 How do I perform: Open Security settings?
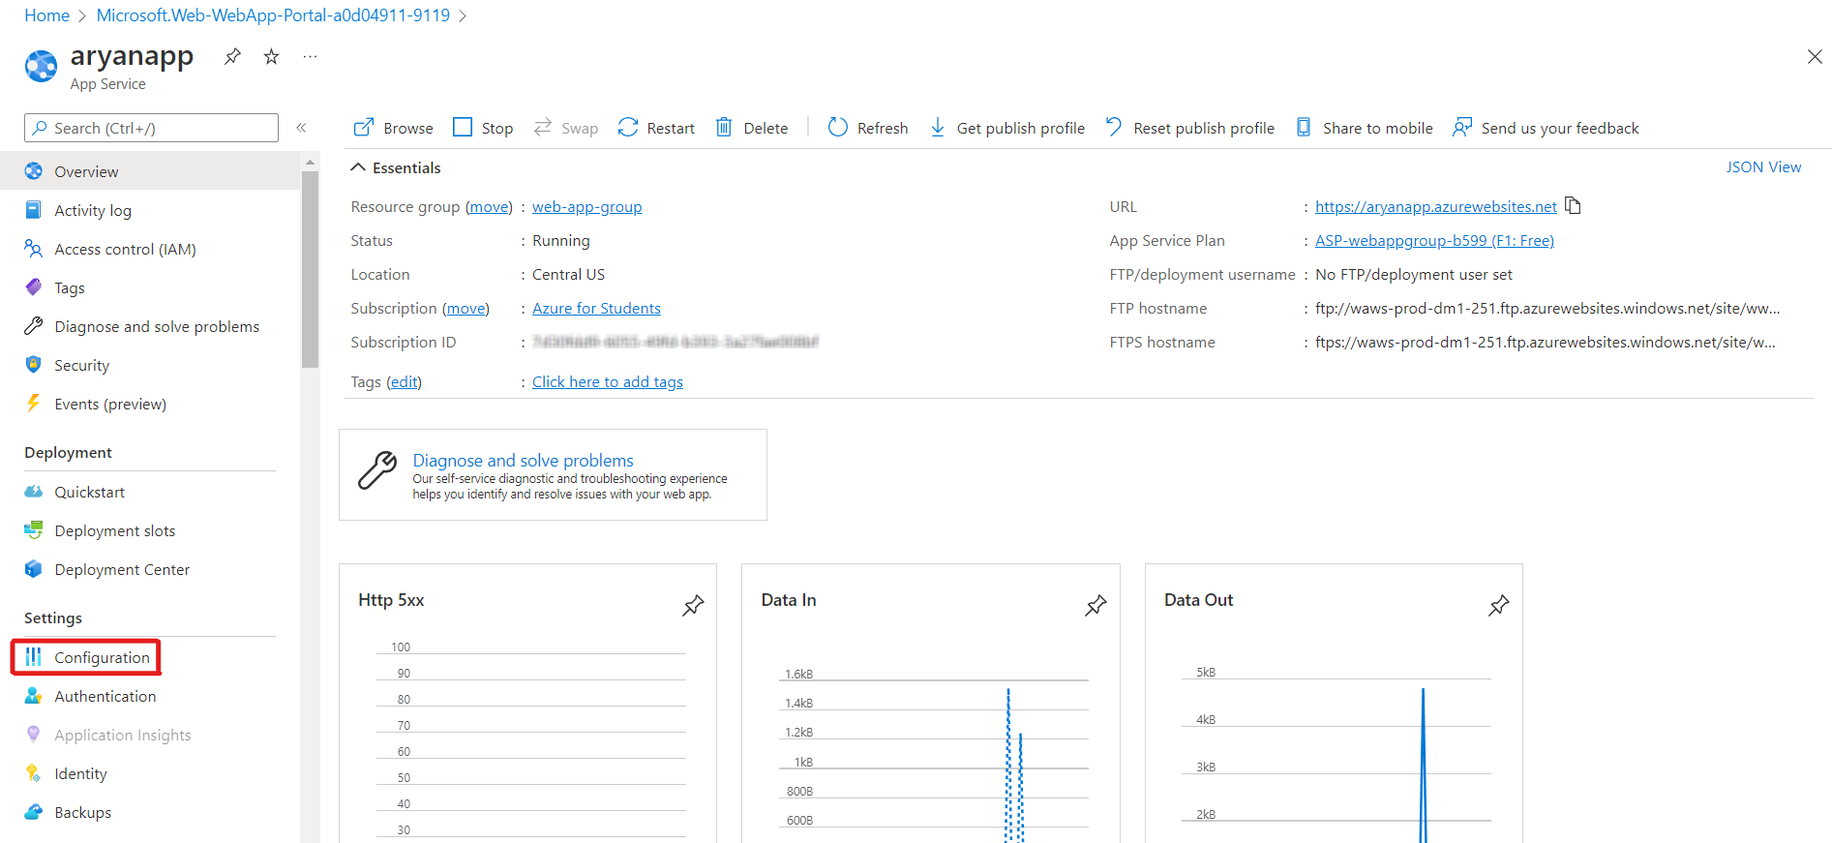(150, 365)
